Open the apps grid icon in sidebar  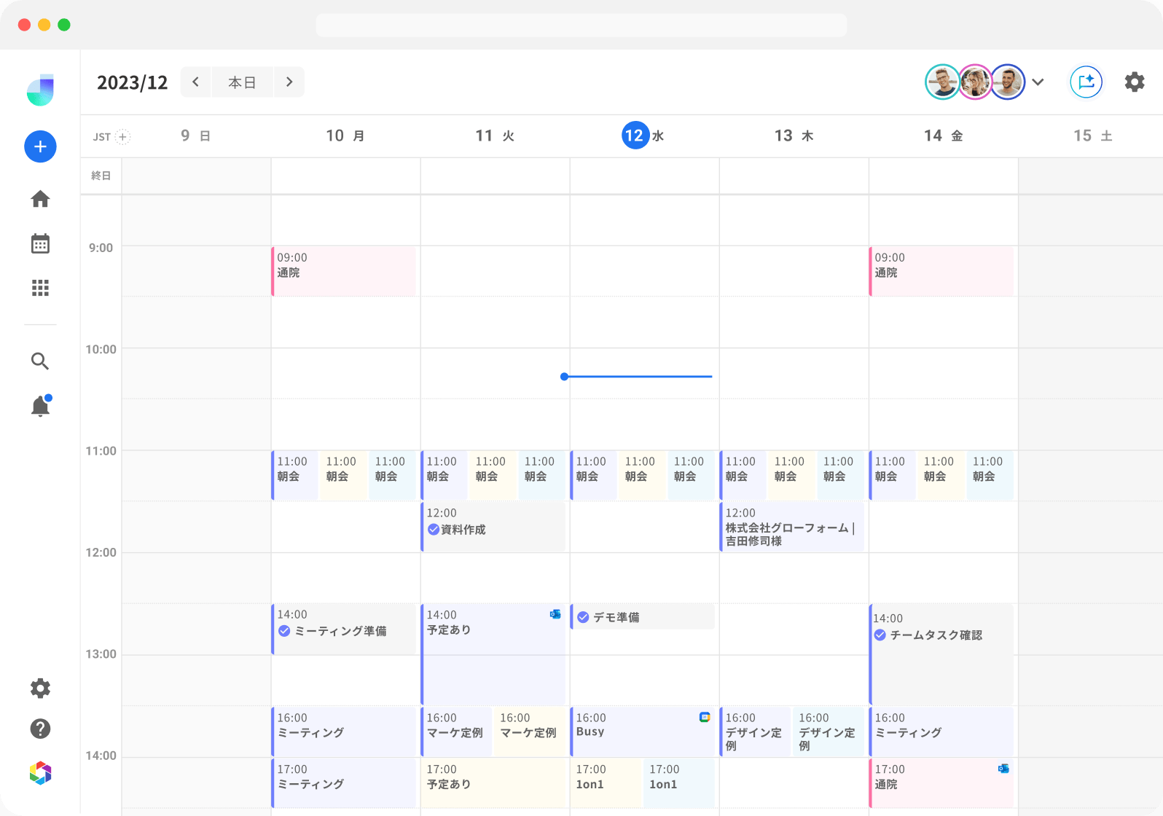pyautogui.click(x=40, y=288)
